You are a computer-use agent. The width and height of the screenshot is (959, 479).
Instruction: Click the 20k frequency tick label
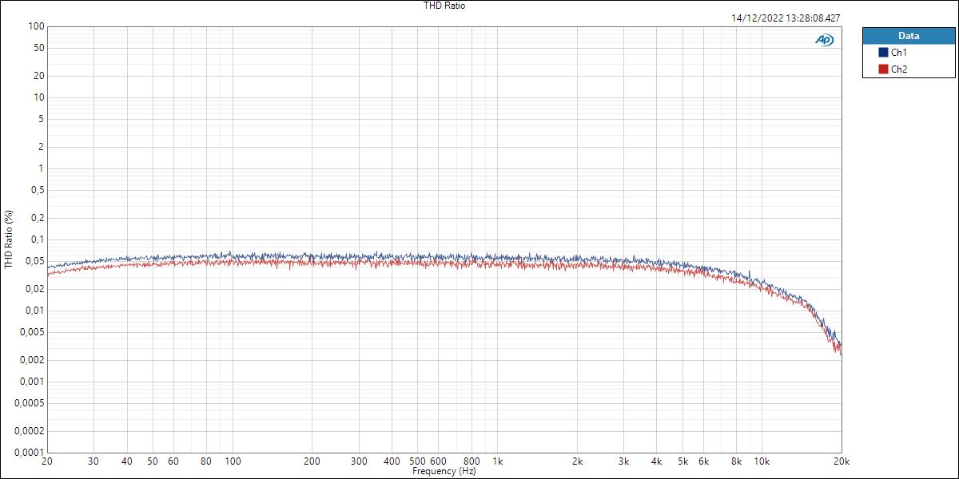(x=842, y=461)
